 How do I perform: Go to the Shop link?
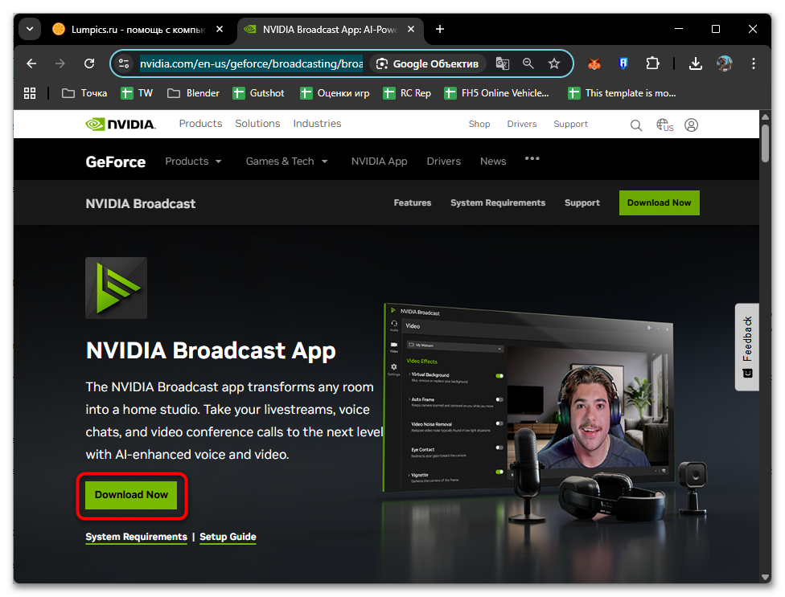pyautogui.click(x=479, y=124)
